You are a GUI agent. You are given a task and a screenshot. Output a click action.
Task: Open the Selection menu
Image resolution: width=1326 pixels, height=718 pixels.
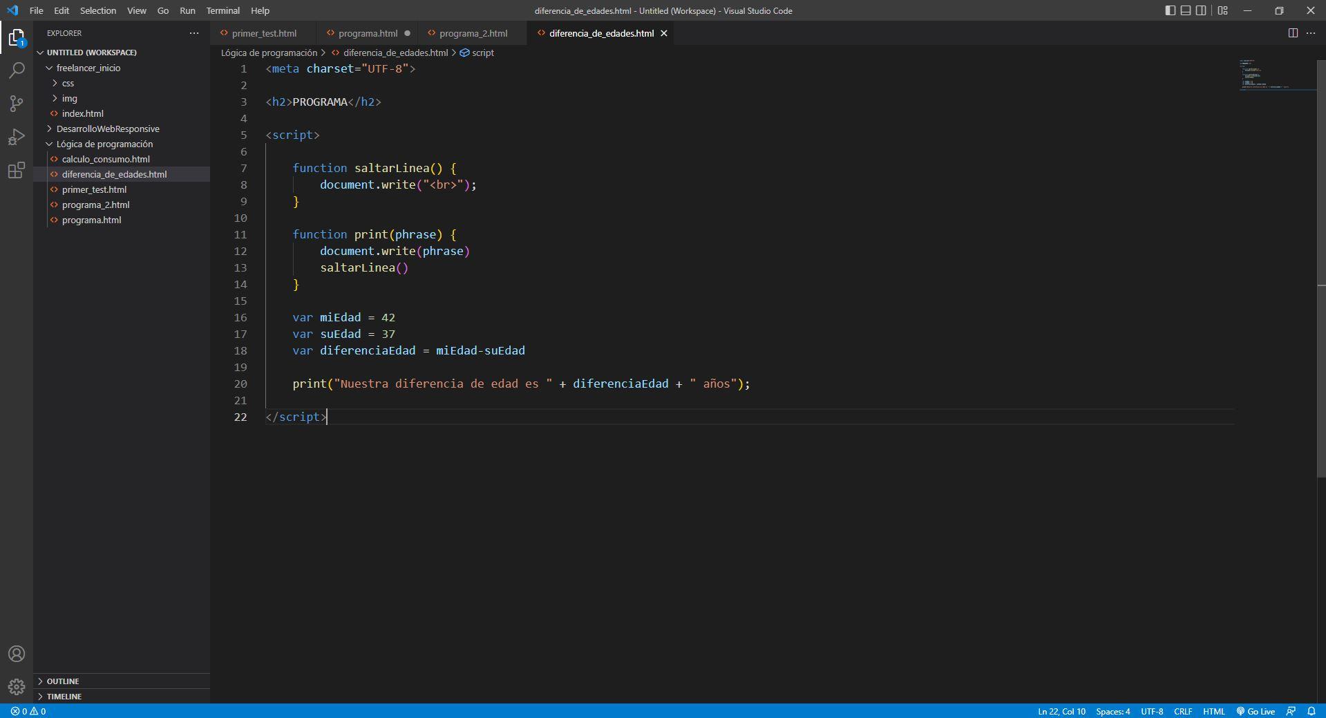coord(98,10)
